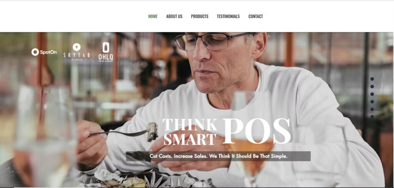Open the HOME menu item

tap(153, 16)
